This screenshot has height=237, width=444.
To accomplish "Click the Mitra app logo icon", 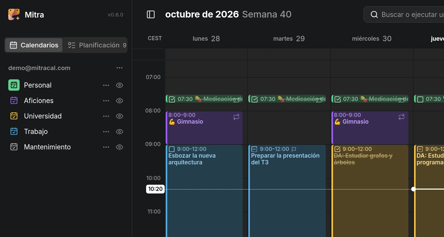I will tap(14, 14).
